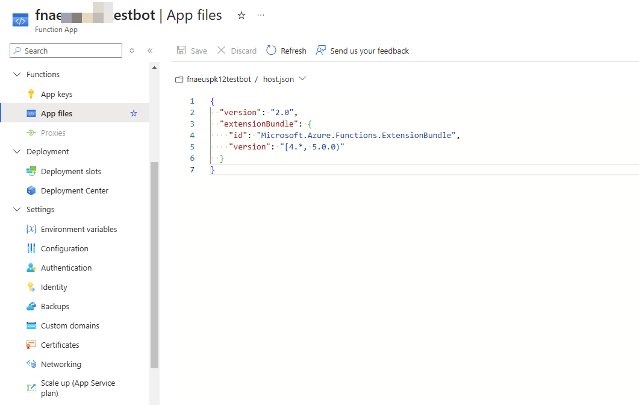
Task: Collapse the Functions section
Action: click(17, 74)
